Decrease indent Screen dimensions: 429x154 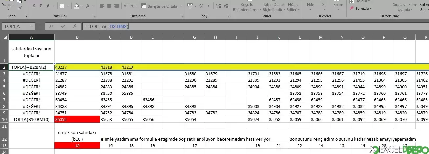(x=126, y=6)
